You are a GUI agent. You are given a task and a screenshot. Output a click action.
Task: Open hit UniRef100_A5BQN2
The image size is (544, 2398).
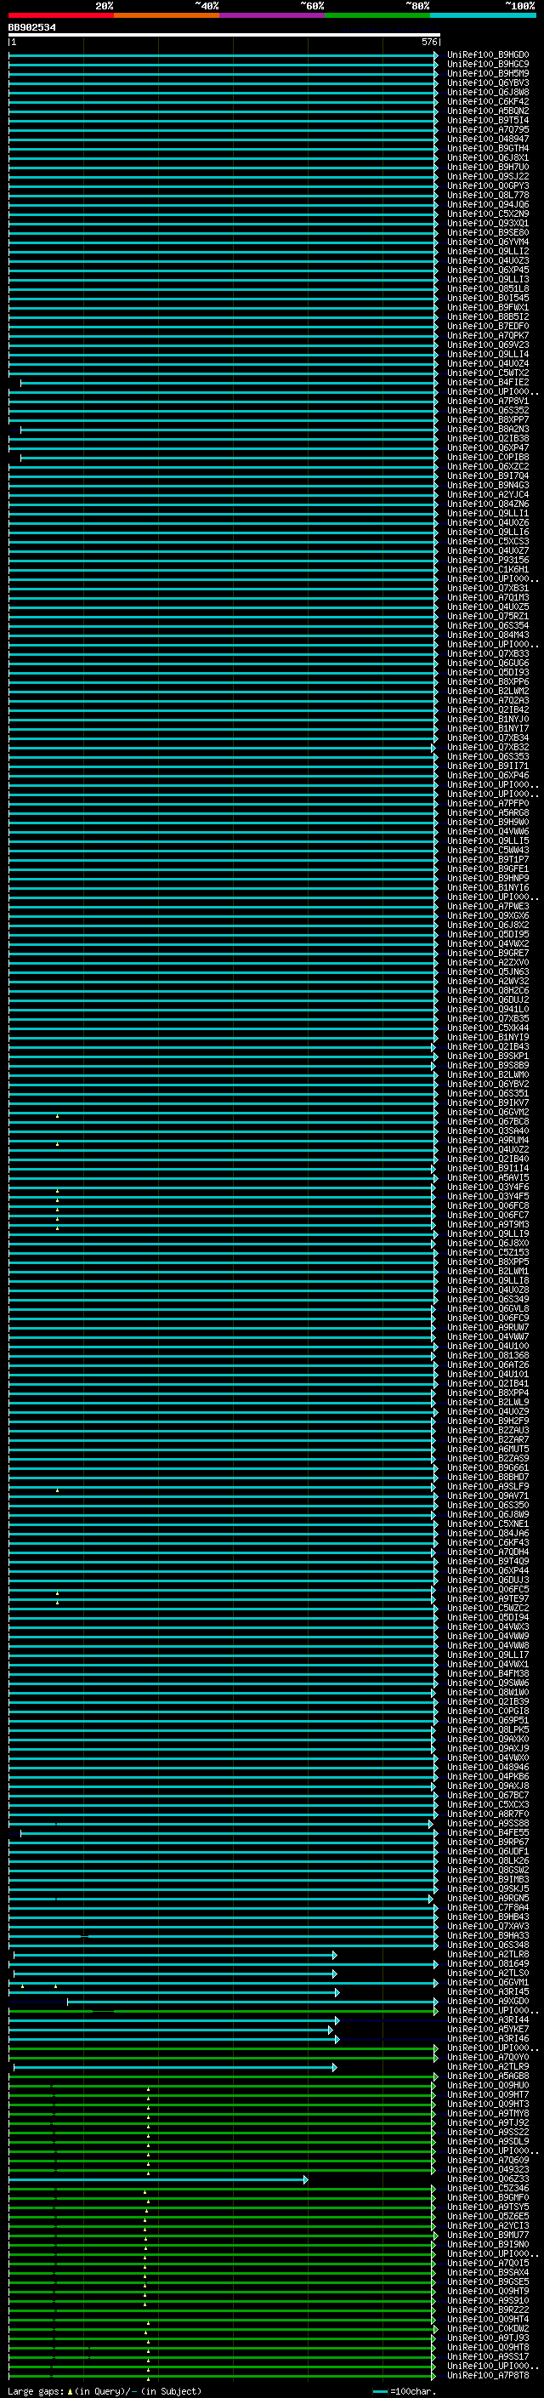488,111
